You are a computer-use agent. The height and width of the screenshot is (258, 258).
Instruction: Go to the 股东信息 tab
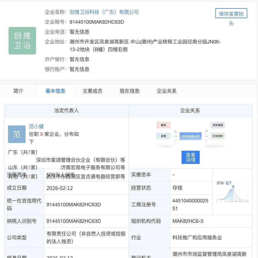click(x=130, y=91)
